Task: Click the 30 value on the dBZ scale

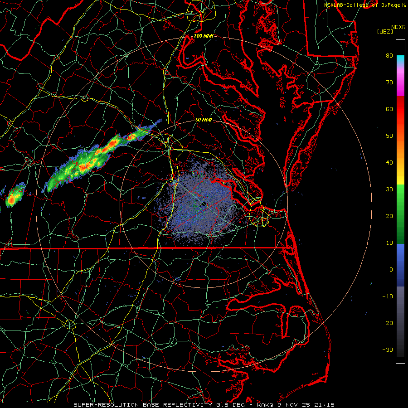Action: click(x=389, y=189)
